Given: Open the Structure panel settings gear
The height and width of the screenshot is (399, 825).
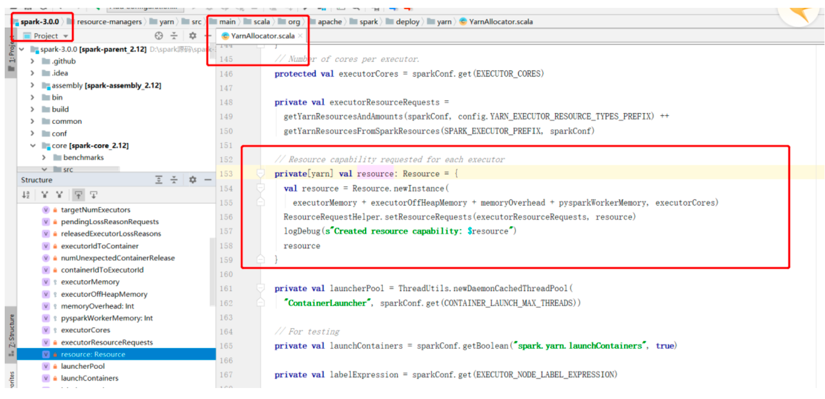Looking at the screenshot, I should pos(193,180).
